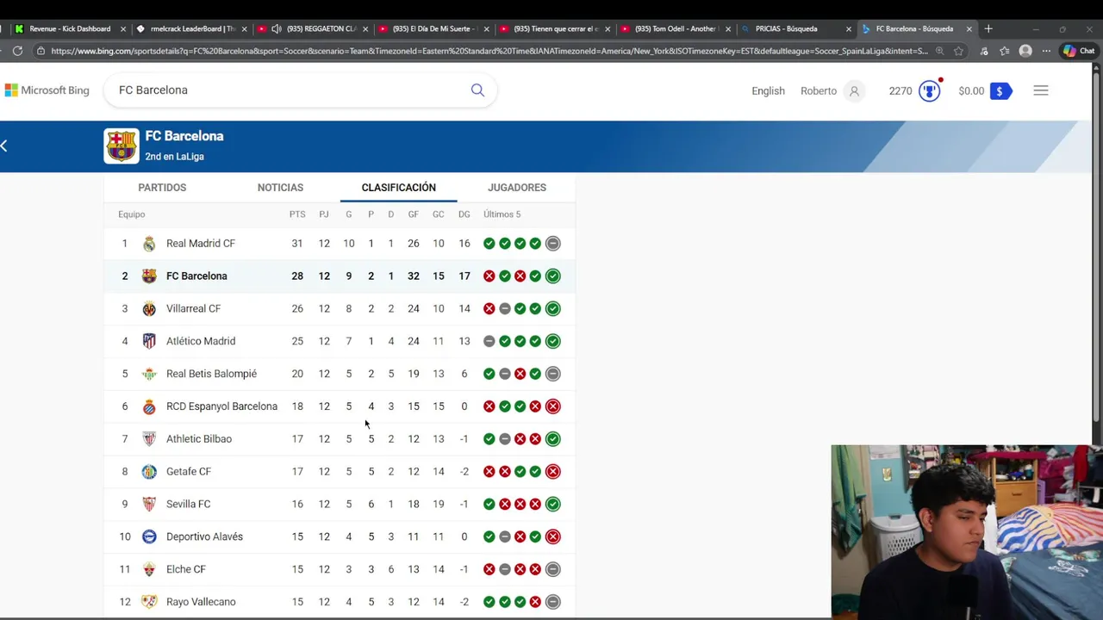Click the zoom icon in address bar
Screen dimensions: 1103x620
coord(939,51)
